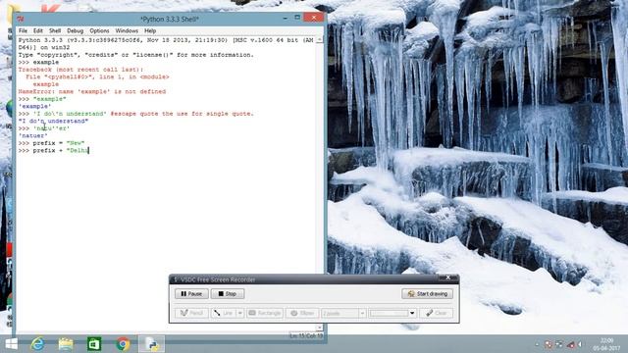Click the 'natuer' output line
Viewport: 628px width, 353px height.
32,135
